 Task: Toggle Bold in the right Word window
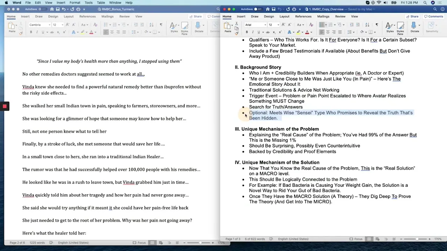click(247, 32)
